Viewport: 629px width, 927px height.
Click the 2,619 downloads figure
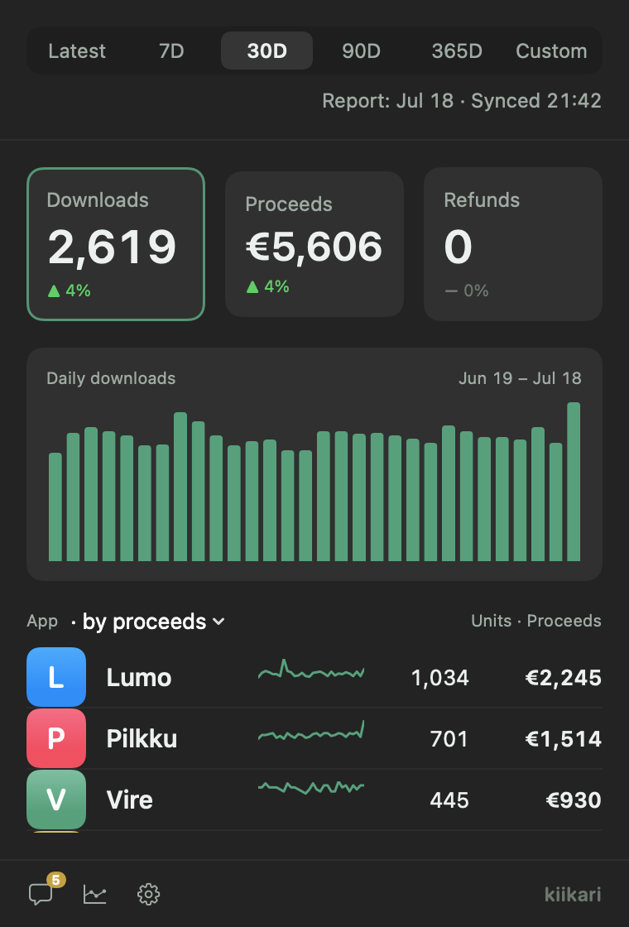coord(113,247)
